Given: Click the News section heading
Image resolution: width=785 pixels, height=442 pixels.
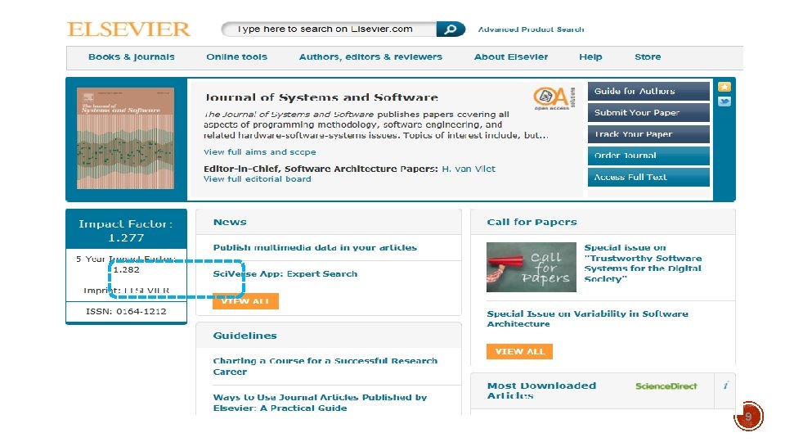Looking at the screenshot, I should pos(230,222).
